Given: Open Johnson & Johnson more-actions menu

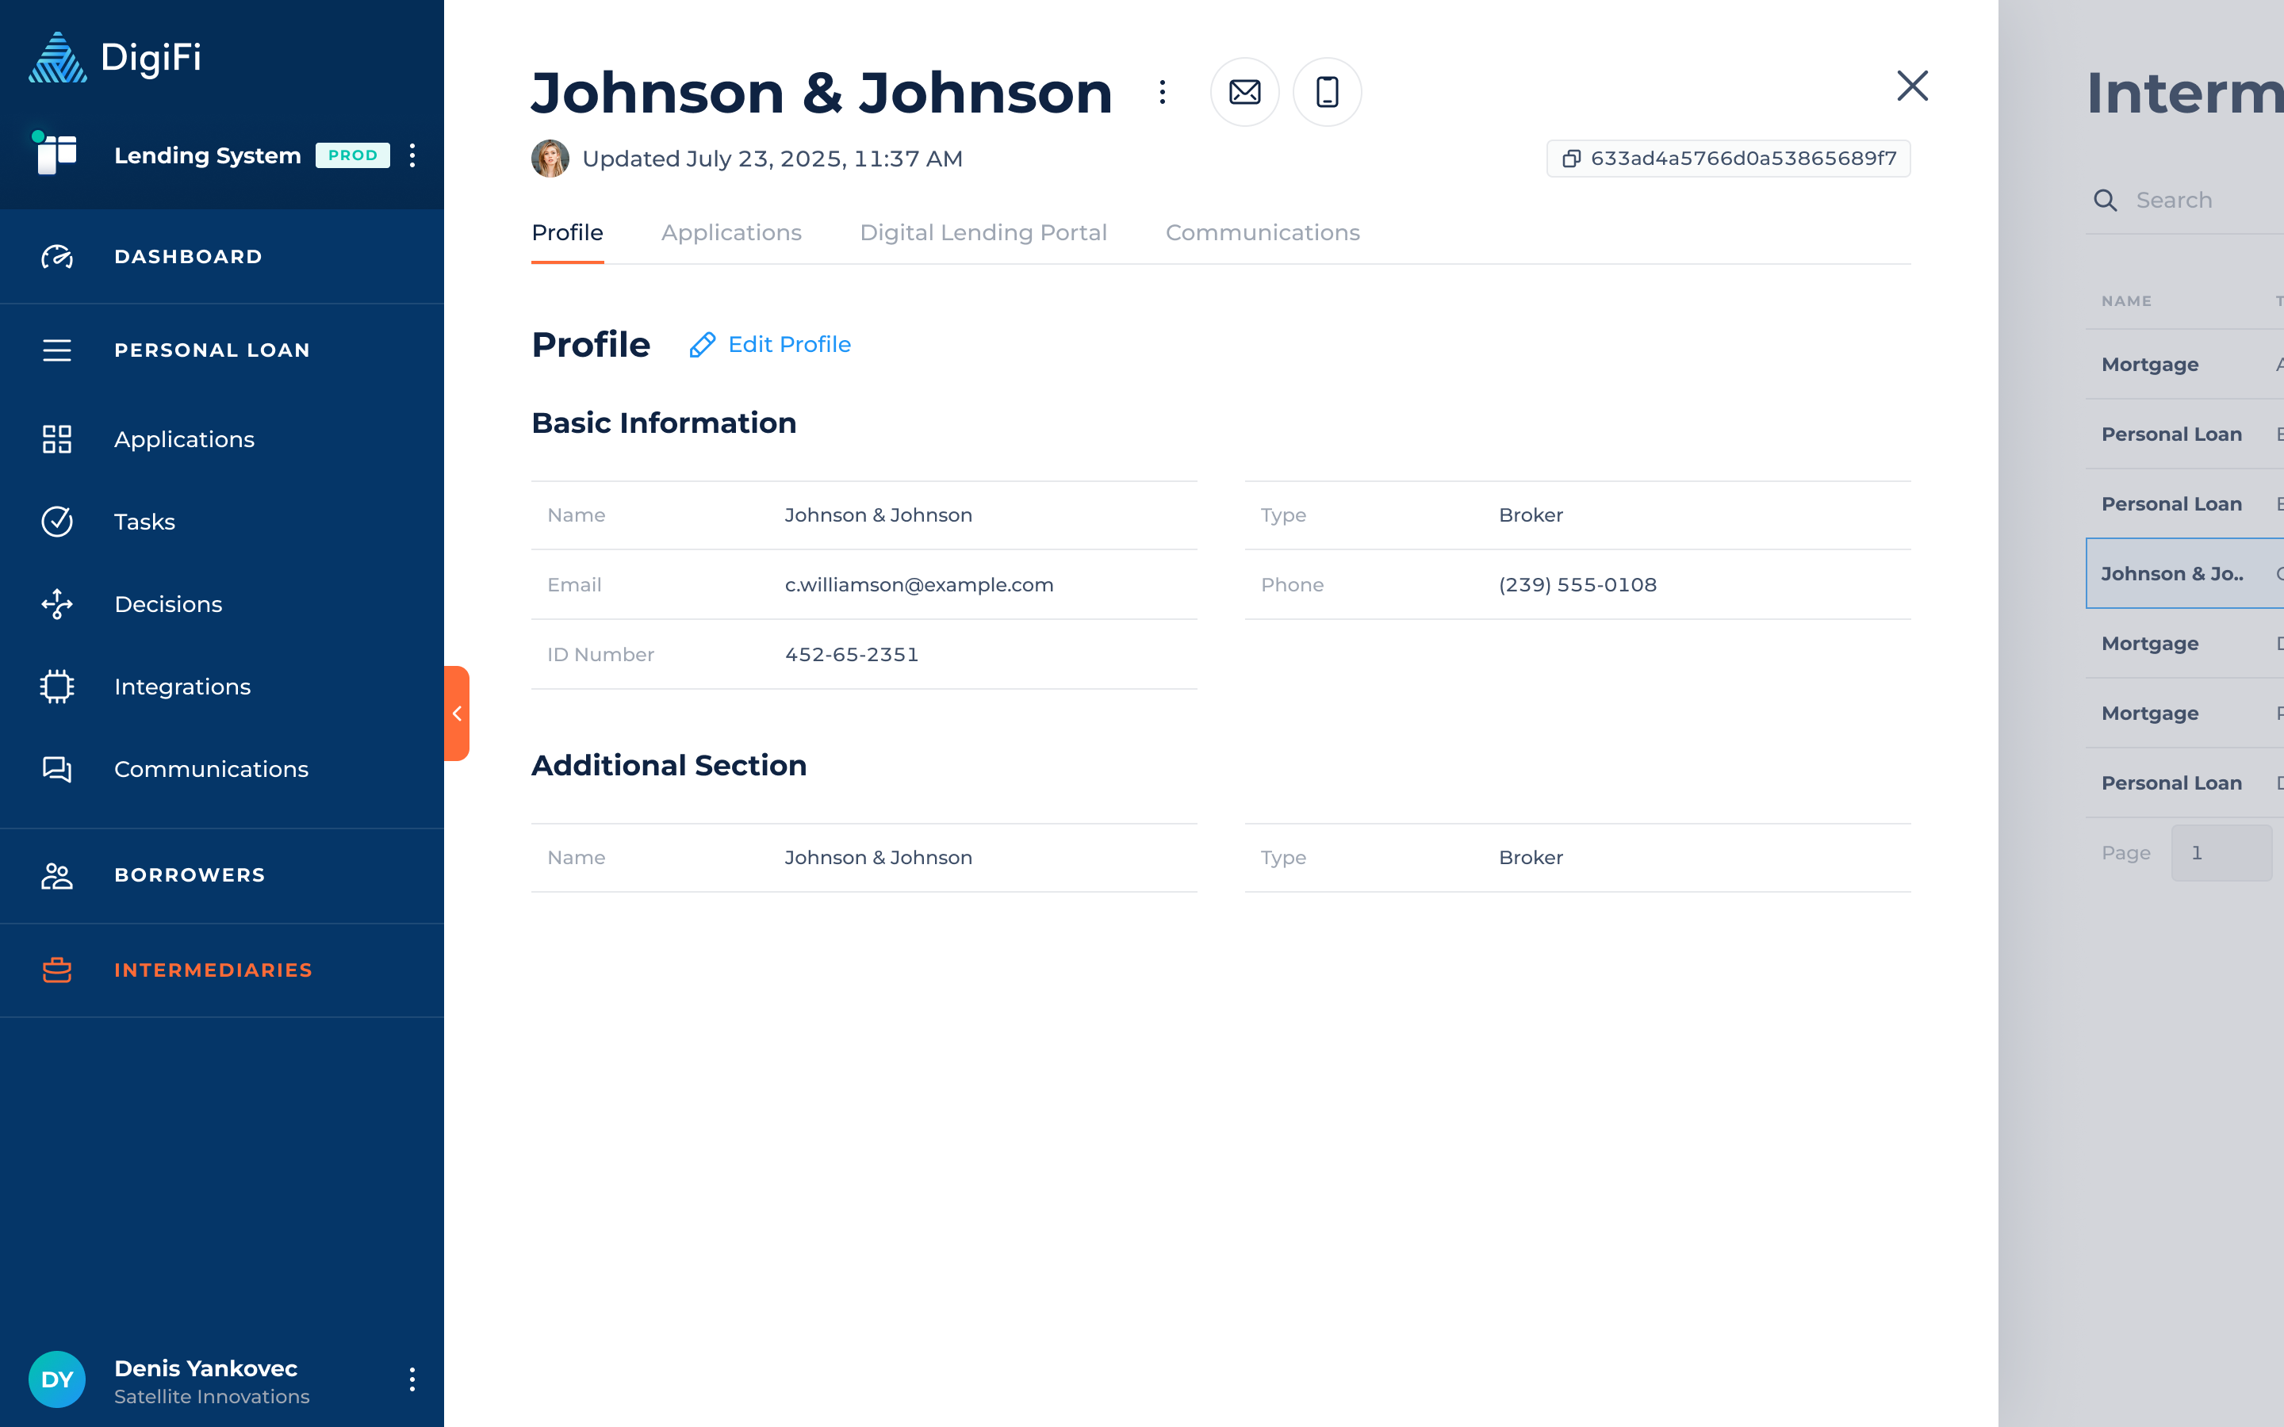Looking at the screenshot, I should click(x=1162, y=91).
